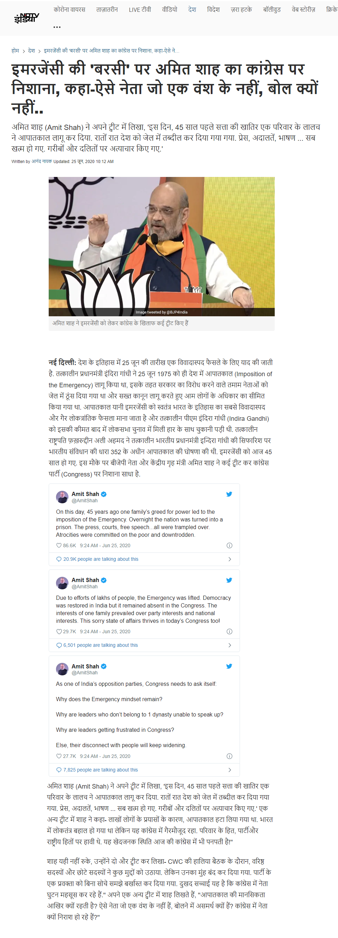The height and width of the screenshot is (938, 338).
Task: Expand 7,825 people are talking about this
Action: tap(144, 769)
